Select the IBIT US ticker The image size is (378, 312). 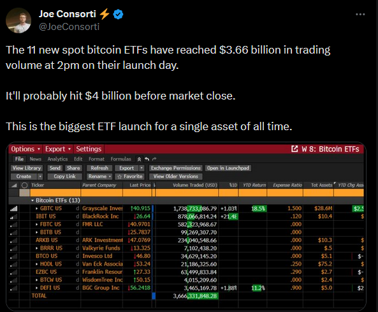(x=45, y=216)
